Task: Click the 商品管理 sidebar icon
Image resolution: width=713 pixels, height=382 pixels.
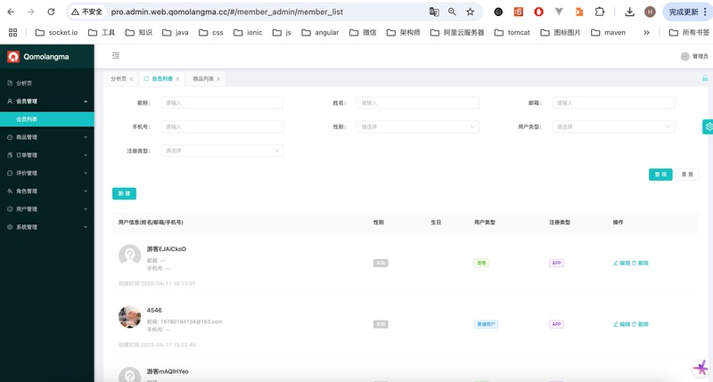Action: [x=10, y=137]
